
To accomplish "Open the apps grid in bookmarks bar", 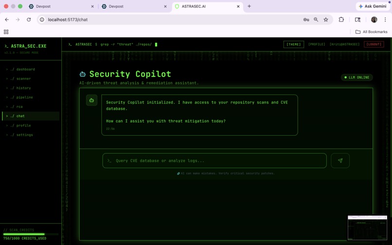I will coord(6,32).
